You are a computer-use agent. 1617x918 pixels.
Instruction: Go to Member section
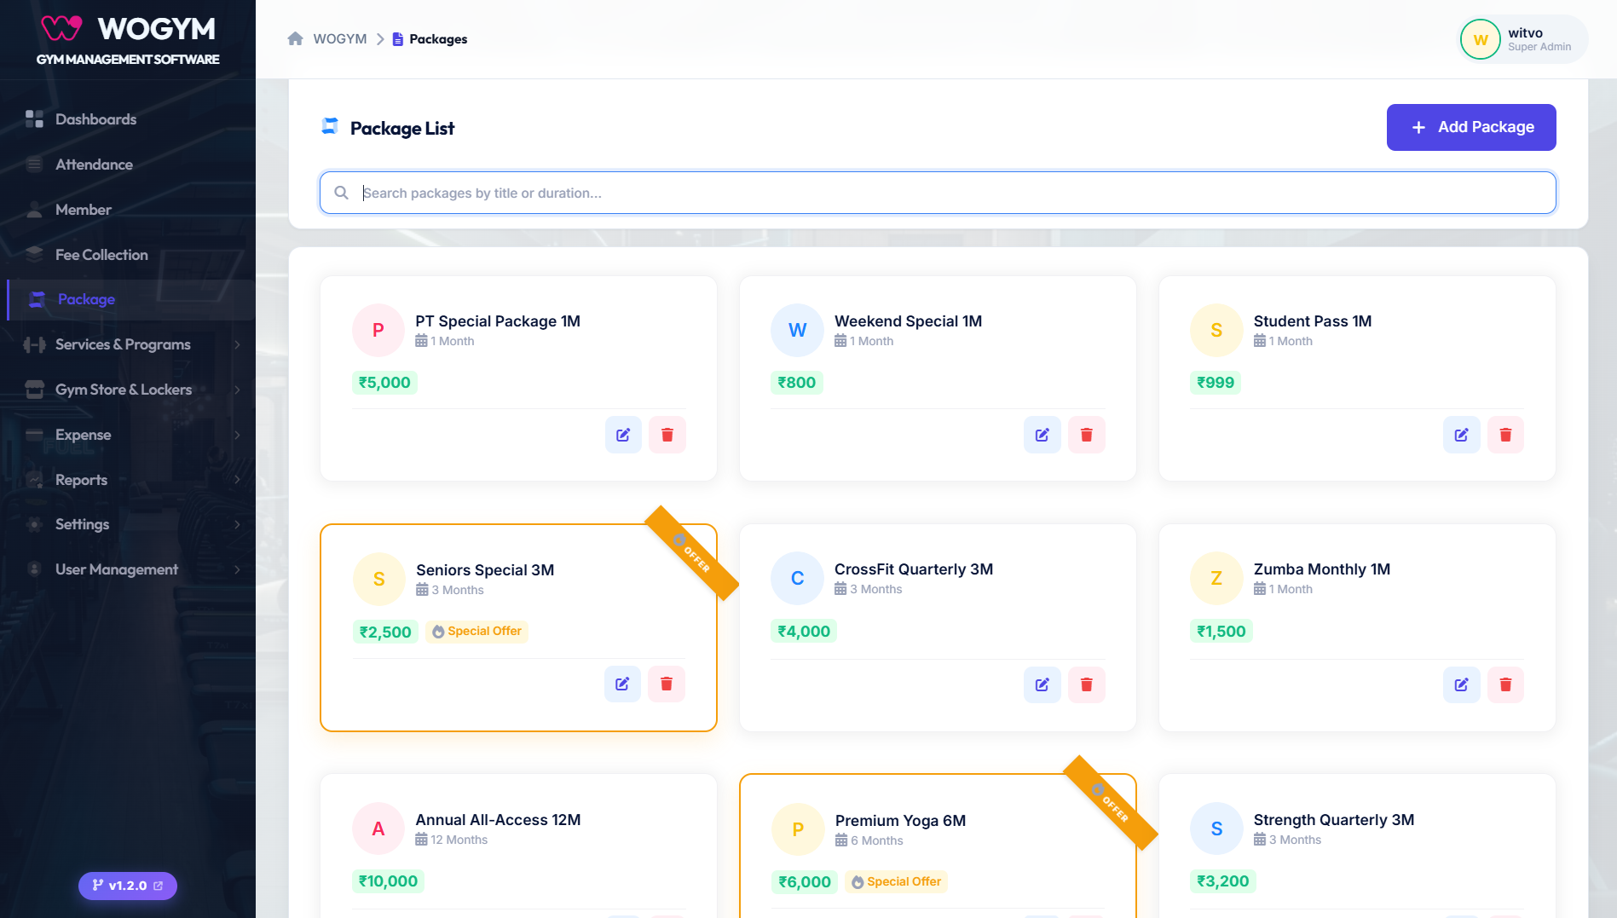click(x=128, y=210)
